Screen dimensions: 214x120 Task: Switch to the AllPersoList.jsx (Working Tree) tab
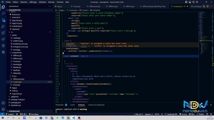tap(154, 6)
